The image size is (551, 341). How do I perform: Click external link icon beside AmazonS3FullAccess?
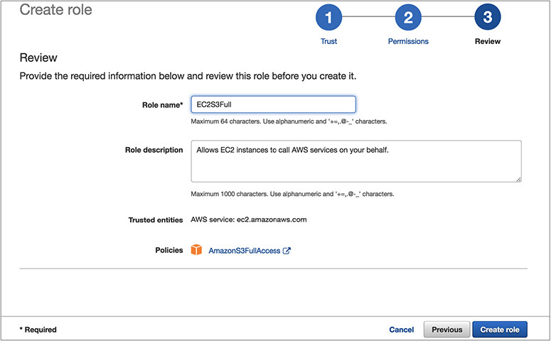[287, 251]
